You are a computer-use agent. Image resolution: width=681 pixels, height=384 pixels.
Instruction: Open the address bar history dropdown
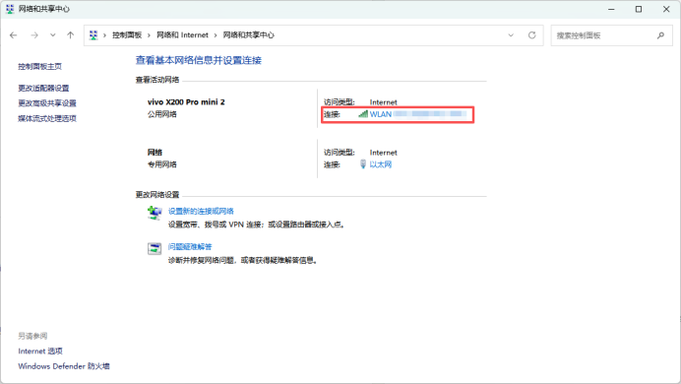(511, 35)
